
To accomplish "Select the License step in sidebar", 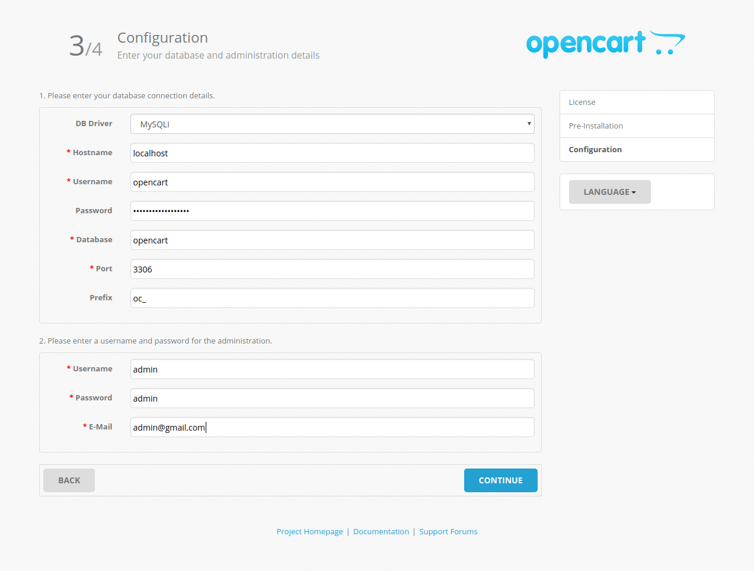I will tap(637, 102).
